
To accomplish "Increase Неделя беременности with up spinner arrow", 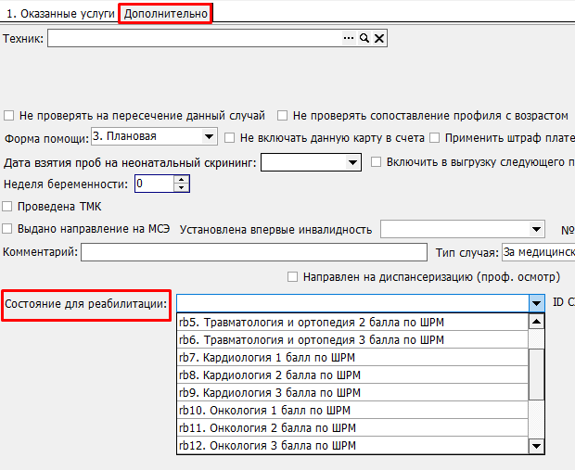I will click(182, 180).
